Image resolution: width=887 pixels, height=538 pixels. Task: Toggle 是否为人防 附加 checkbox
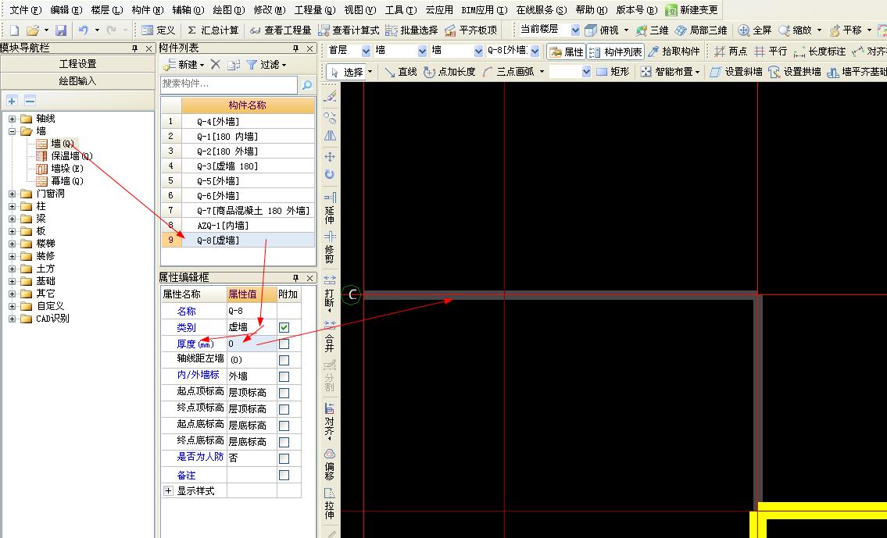[284, 458]
